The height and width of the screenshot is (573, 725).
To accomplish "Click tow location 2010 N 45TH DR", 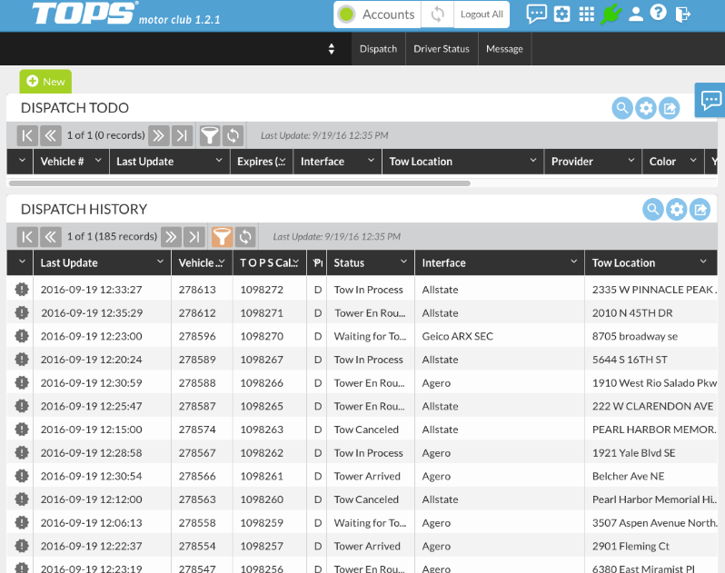I will 632,313.
